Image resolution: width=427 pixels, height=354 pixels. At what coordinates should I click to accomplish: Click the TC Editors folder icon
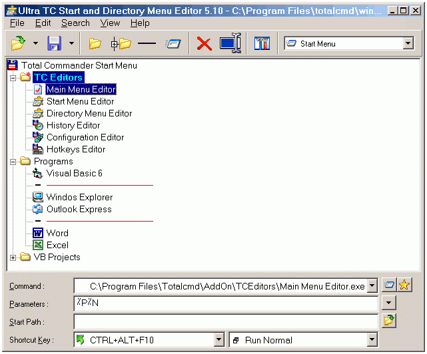coord(25,77)
